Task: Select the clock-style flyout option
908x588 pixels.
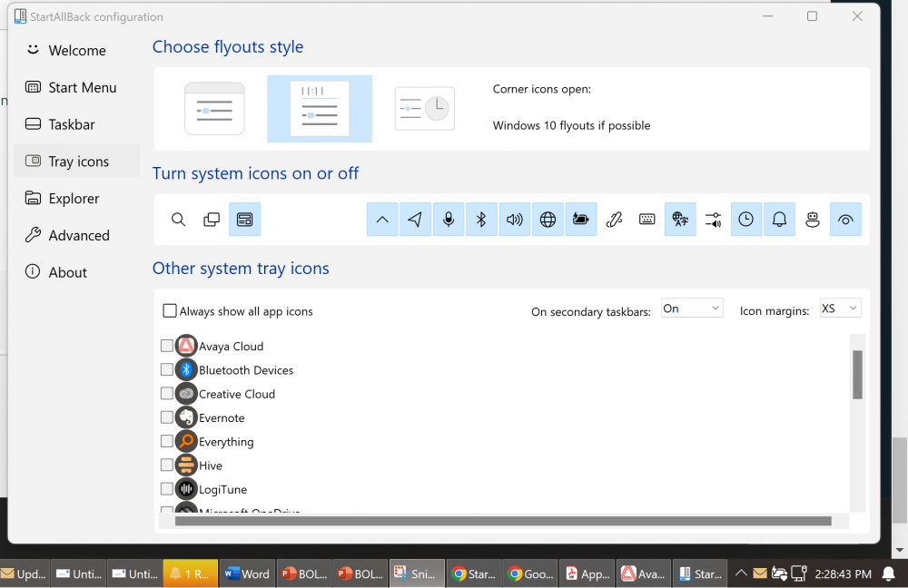Action: click(x=424, y=109)
